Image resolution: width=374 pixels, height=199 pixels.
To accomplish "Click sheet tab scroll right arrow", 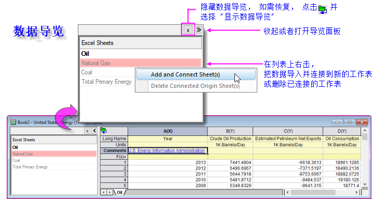I will click(x=109, y=192).
